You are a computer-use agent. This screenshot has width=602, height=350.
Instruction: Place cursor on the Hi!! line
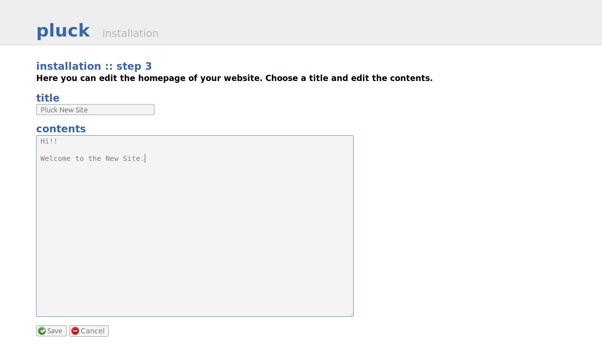pyautogui.click(x=49, y=141)
